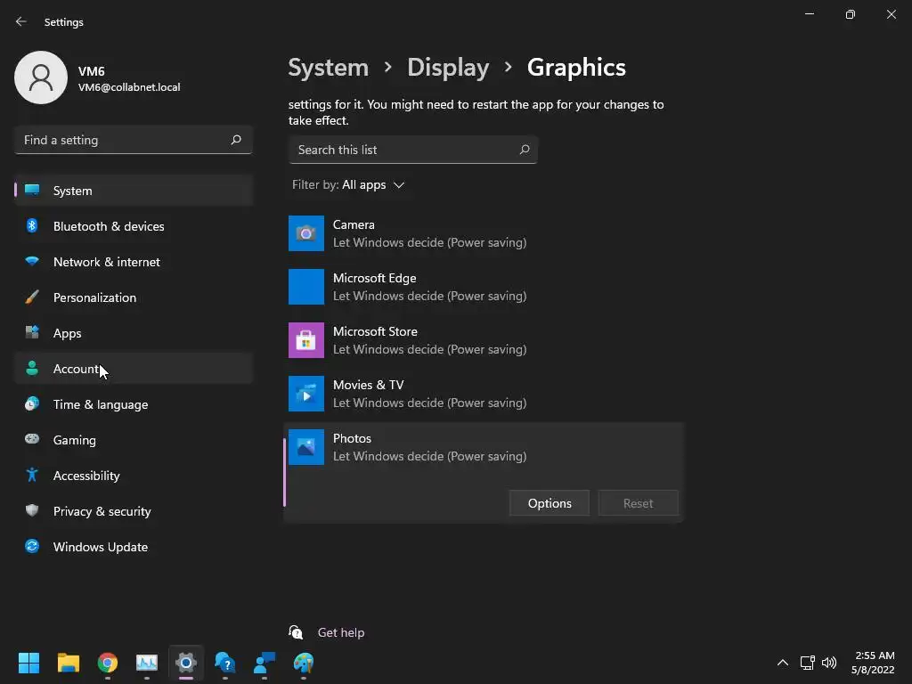Click the Get help icon

coord(296,632)
